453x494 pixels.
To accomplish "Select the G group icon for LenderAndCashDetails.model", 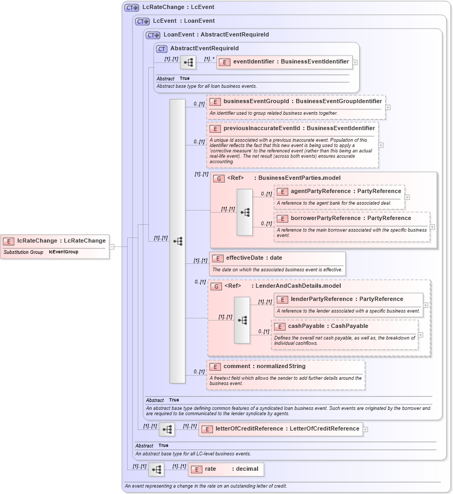I will (216, 286).
